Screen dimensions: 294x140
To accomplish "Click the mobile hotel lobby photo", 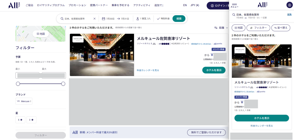I will click(x=262, y=61).
